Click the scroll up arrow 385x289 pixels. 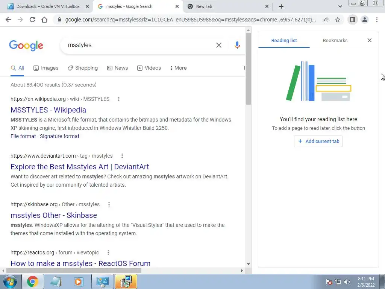(248, 30)
